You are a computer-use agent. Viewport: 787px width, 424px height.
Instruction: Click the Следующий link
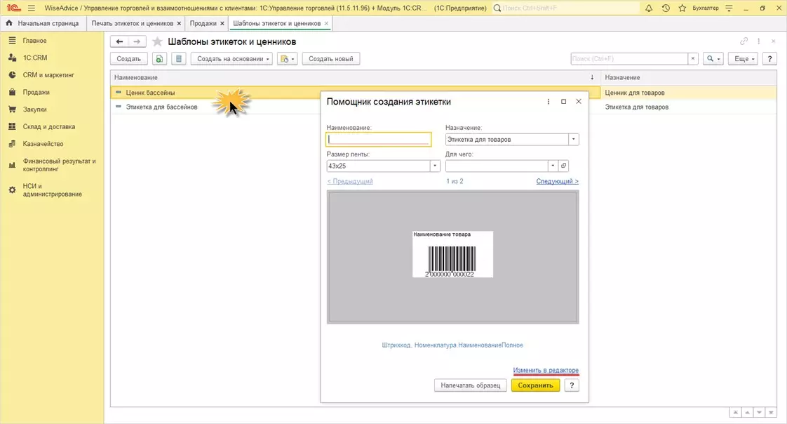coord(557,181)
